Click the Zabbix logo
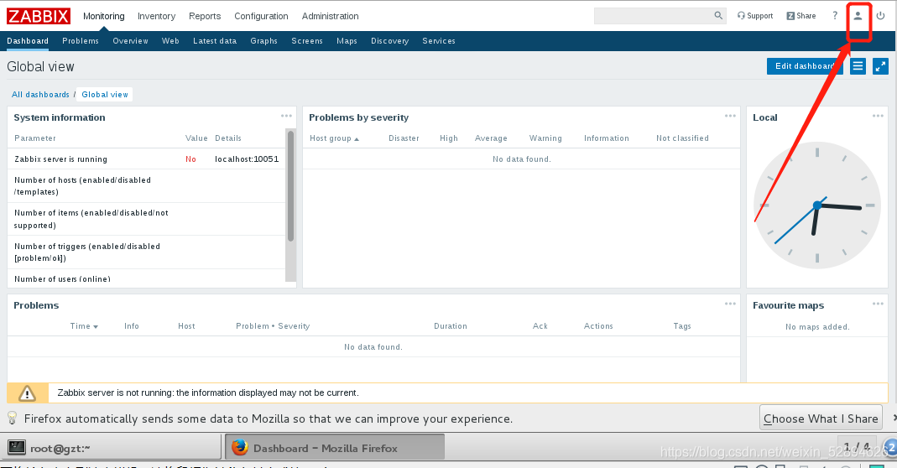The image size is (897, 468). click(x=39, y=16)
